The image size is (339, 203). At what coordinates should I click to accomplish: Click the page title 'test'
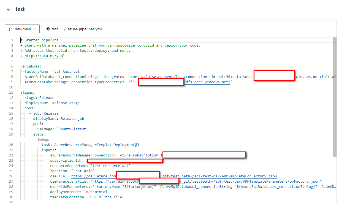point(20,9)
